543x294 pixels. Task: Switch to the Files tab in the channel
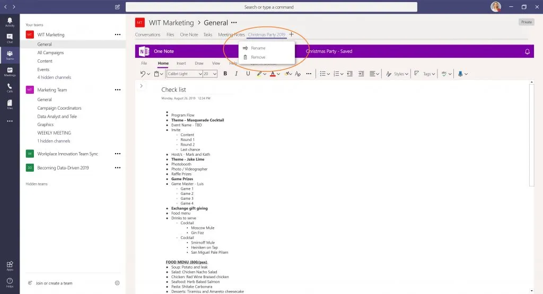[x=170, y=34]
